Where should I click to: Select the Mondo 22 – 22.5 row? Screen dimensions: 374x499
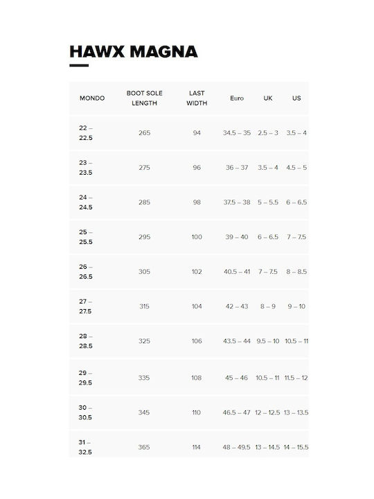189,132
